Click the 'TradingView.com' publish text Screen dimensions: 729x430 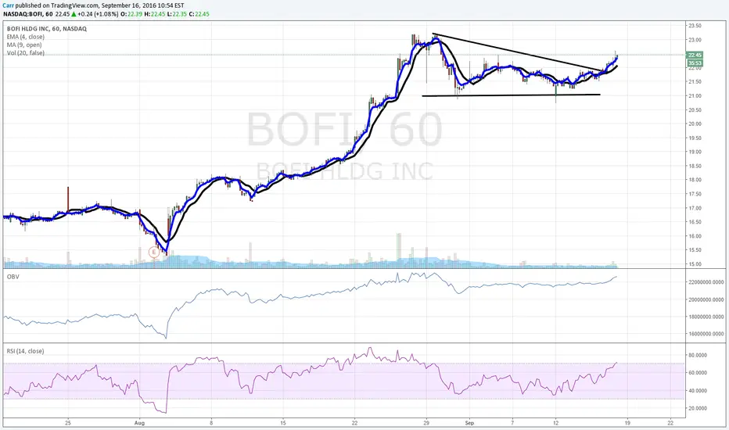[77, 5]
